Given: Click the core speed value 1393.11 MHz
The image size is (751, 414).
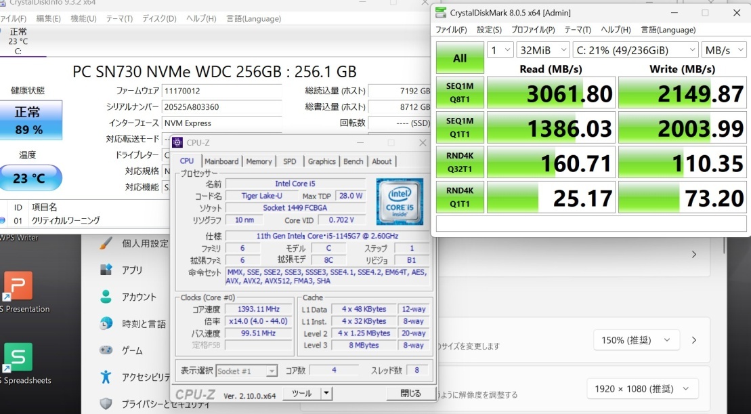Looking at the screenshot, I should (x=258, y=309).
